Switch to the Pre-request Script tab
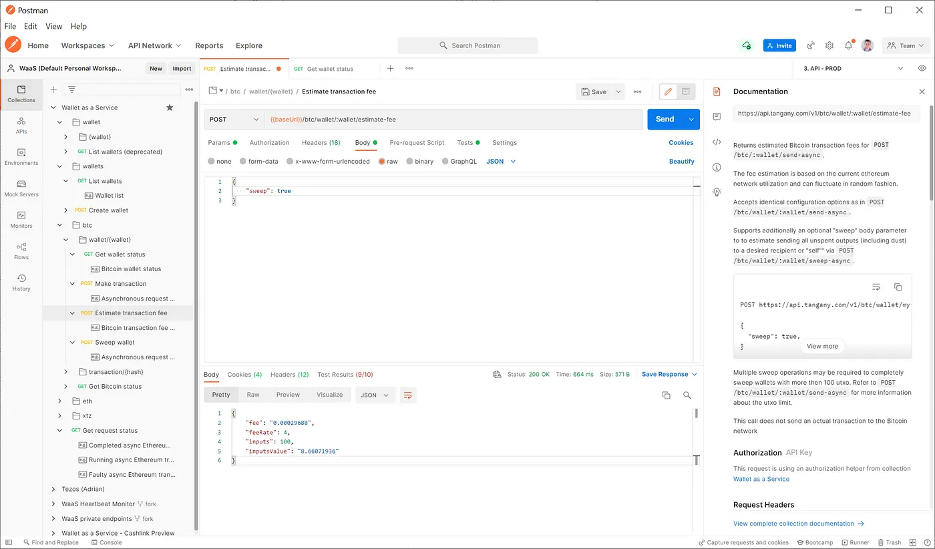This screenshot has width=935, height=549. click(417, 142)
